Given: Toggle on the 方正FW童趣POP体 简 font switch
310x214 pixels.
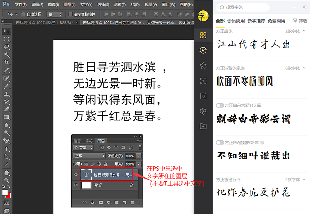Looking at the screenshot, I should pos(220,142).
